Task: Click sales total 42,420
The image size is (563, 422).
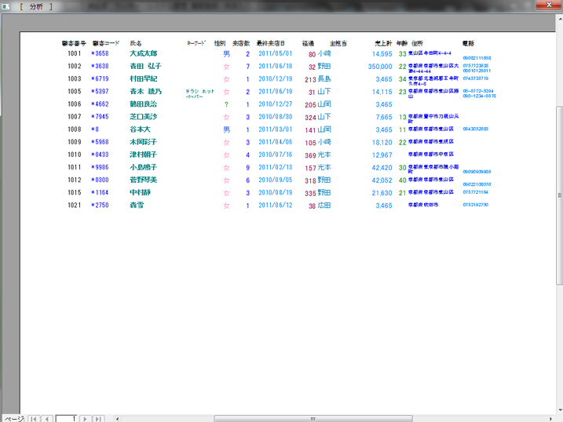Action: (x=382, y=168)
